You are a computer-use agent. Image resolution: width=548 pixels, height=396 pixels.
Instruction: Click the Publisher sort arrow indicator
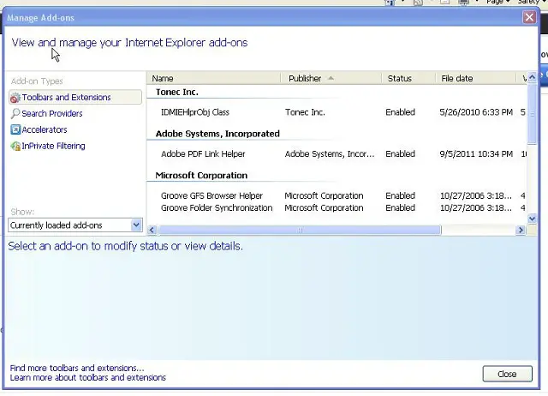[331, 78]
